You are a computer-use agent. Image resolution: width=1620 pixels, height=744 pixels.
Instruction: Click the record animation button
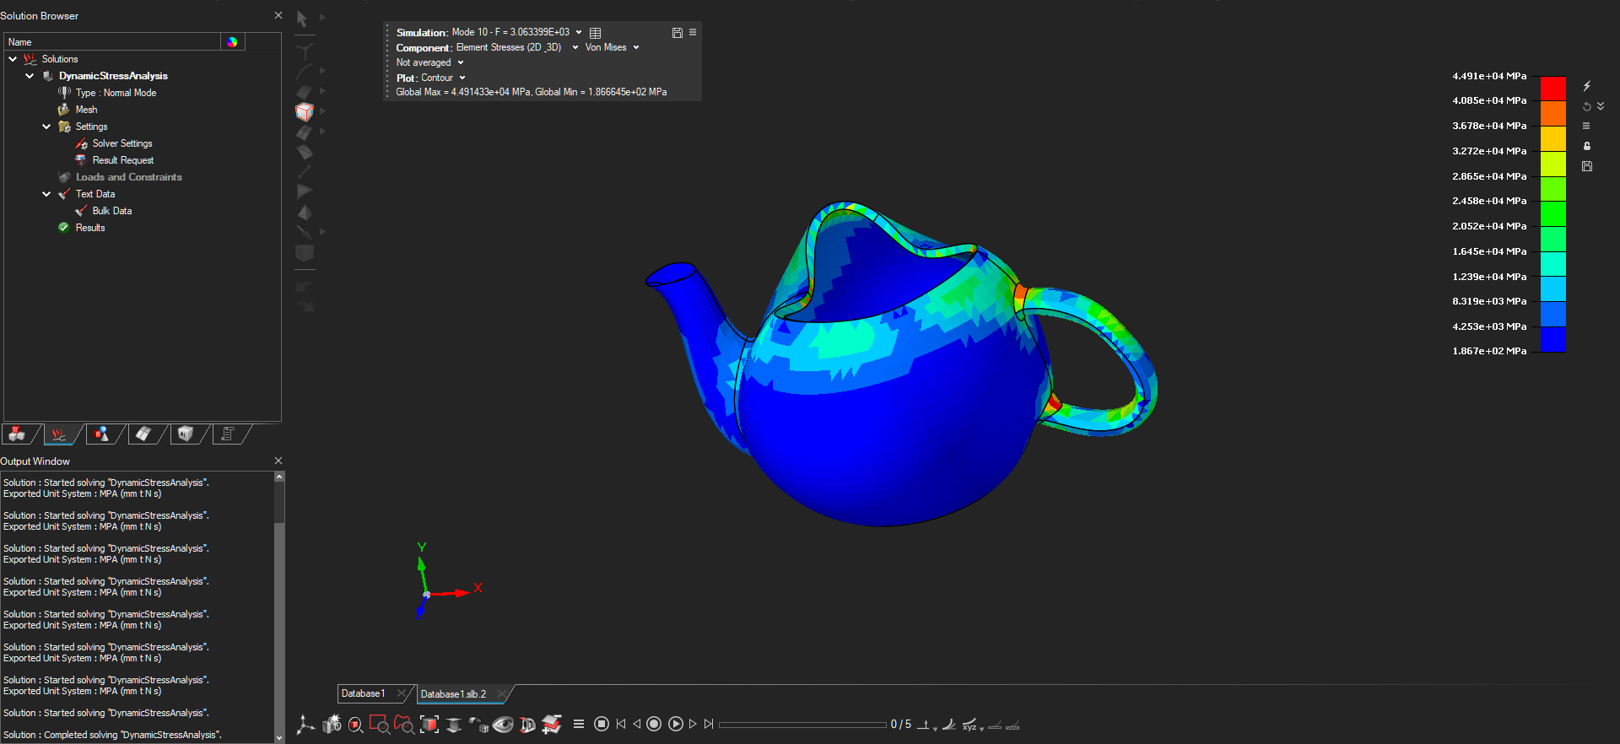point(654,724)
